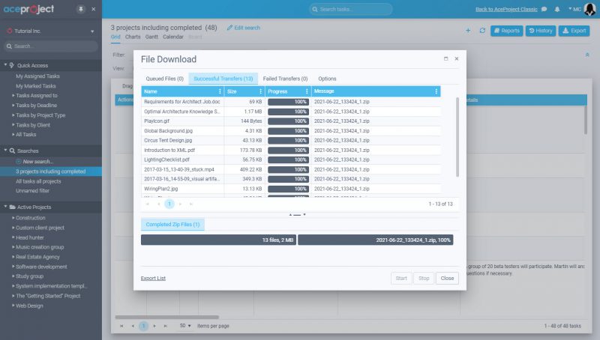Open the MC user menu dropdown
The image size is (600, 340).
pos(574,9)
